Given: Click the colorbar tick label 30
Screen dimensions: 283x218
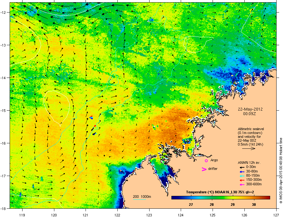Looking at the screenshot, I should click(254, 205).
